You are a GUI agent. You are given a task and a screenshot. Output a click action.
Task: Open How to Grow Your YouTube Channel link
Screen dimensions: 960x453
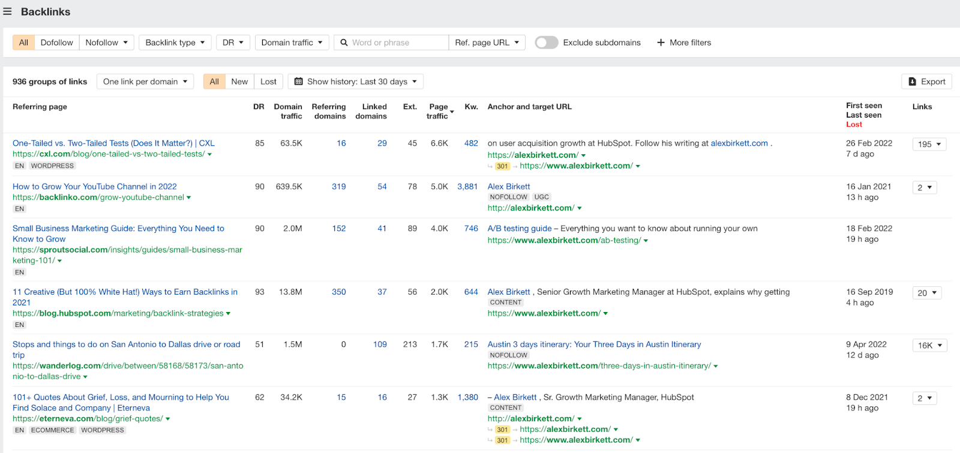tap(95, 187)
